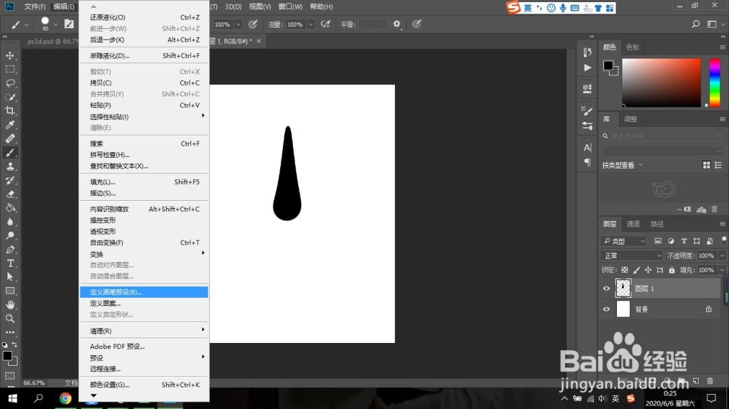
Task: Toggle filter for pixel layers
Action: tap(658, 241)
